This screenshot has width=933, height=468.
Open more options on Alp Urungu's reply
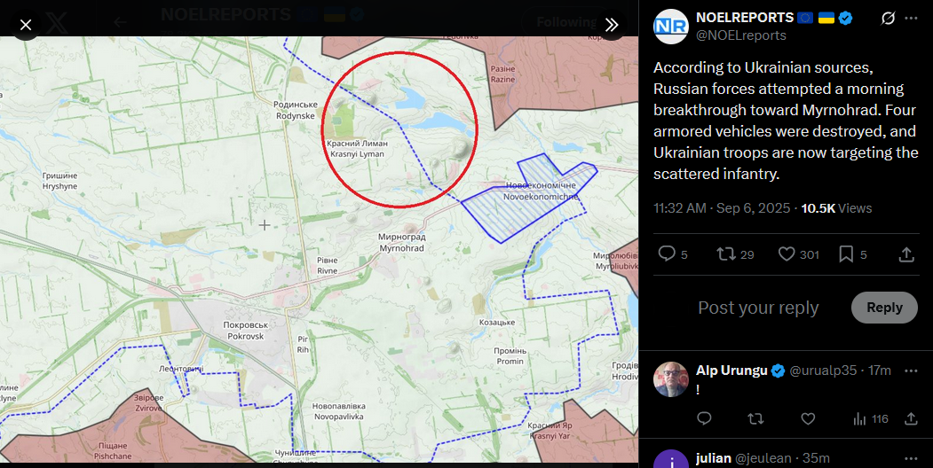click(x=911, y=370)
